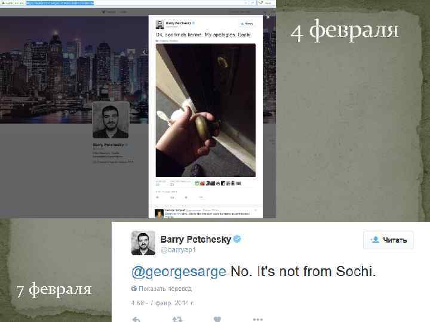This screenshot has width=430, height=322.
Task: Click the blue verified badge next to Barry Petchesky
Action: [237, 239]
